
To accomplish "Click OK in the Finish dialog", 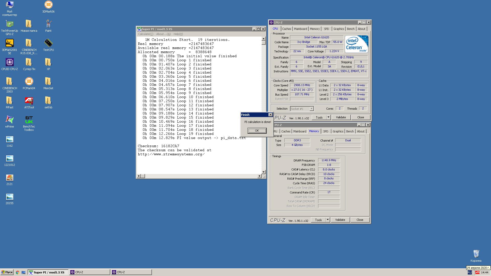I will 257,131.
